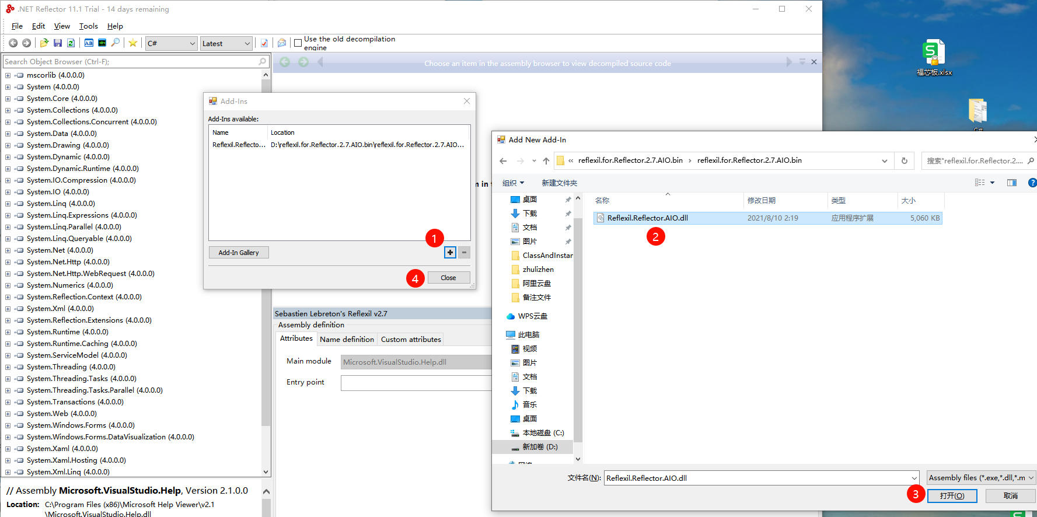The width and height of the screenshot is (1037, 517).
Task: Switch to the Attributes tab
Action: [296, 338]
